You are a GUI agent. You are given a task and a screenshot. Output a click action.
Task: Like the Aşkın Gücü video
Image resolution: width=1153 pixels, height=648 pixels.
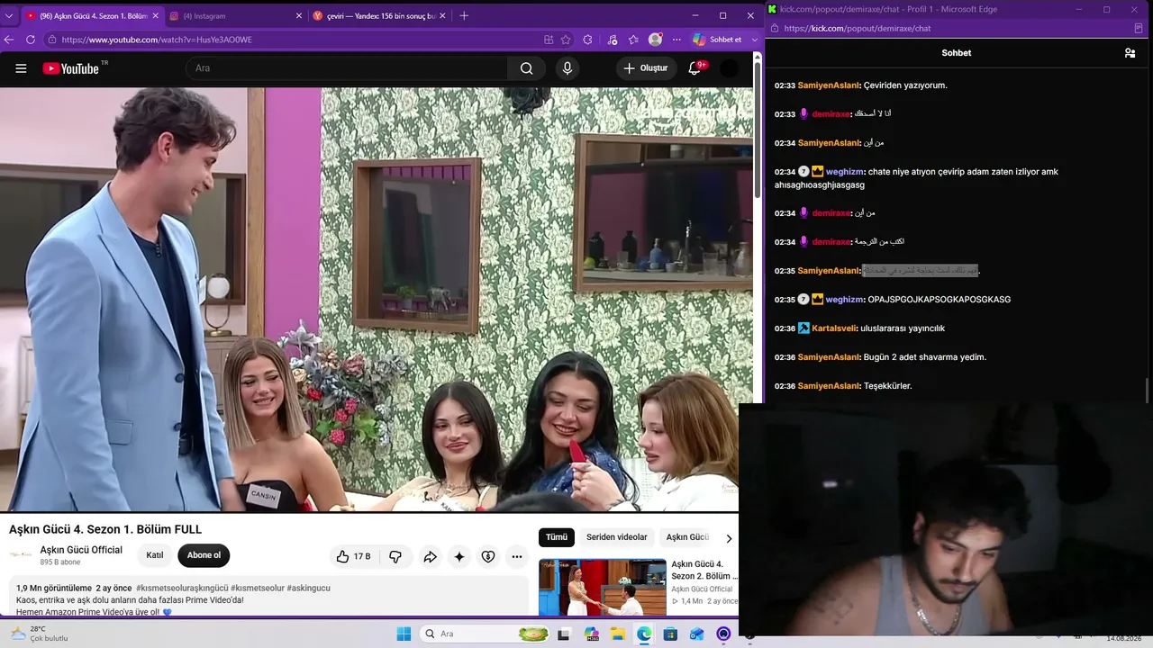click(x=353, y=556)
